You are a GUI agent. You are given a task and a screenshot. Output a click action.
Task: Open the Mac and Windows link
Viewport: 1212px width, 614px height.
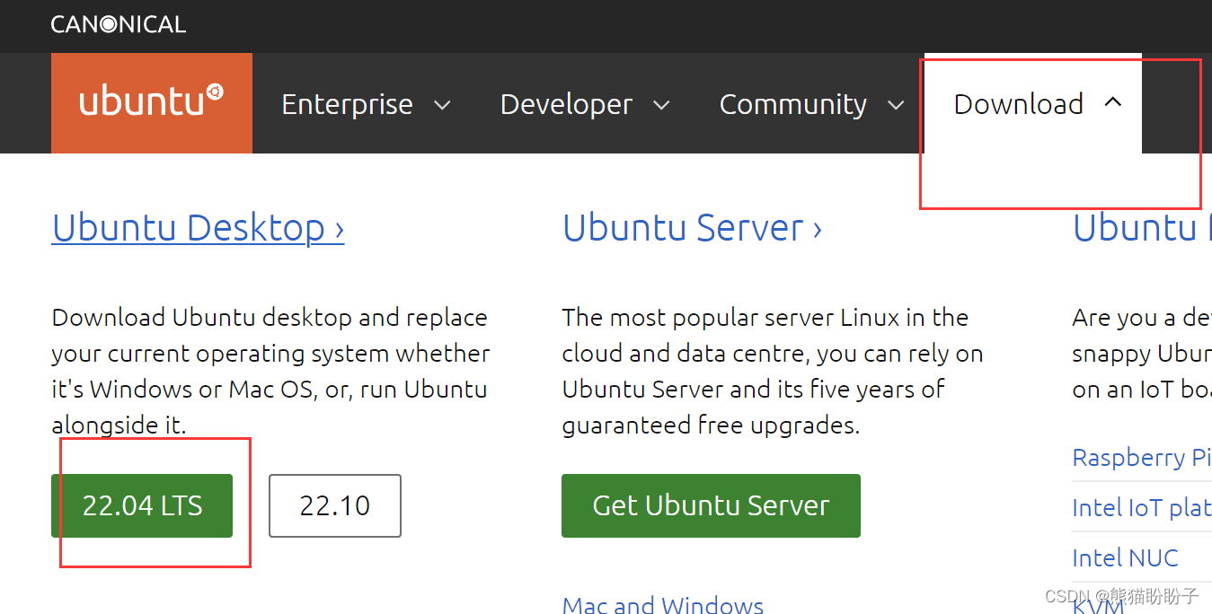(x=663, y=605)
